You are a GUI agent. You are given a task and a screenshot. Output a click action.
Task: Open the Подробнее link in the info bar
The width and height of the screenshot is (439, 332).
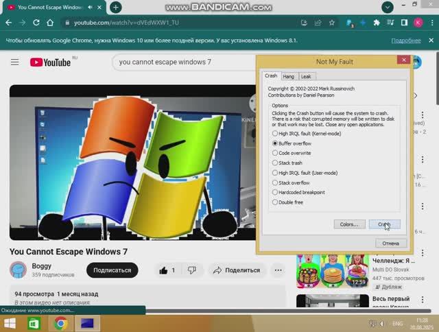point(406,40)
